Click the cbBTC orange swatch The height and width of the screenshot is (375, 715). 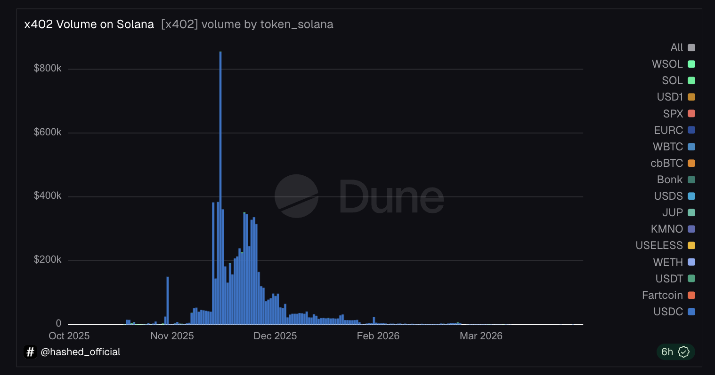pyautogui.click(x=691, y=163)
